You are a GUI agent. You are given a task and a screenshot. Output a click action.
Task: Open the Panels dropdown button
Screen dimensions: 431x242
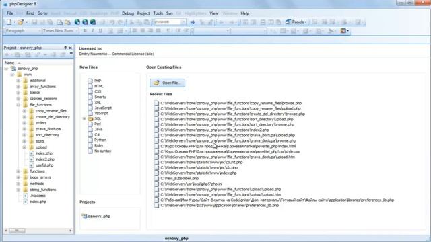(296, 22)
